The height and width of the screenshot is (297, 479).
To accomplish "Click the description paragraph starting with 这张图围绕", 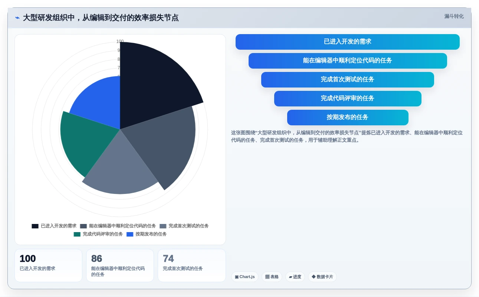I will [347, 136].
